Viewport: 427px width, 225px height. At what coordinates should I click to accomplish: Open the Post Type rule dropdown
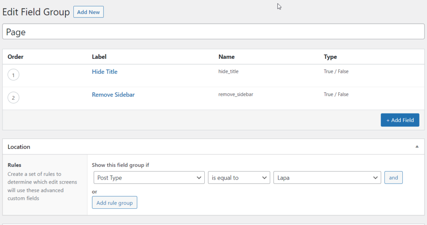149,178
